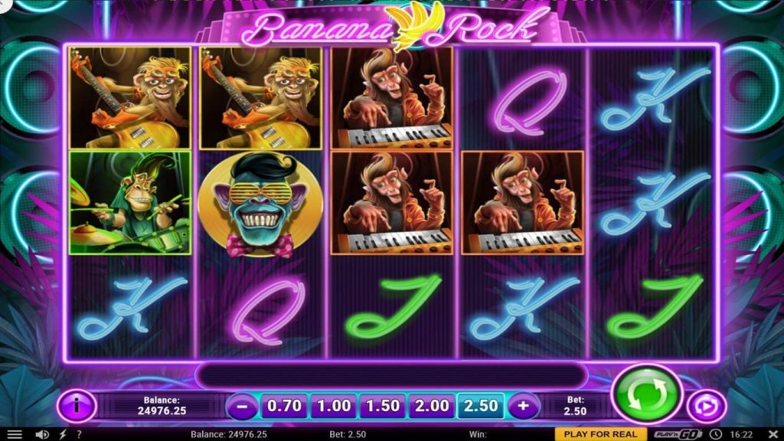Open the autoplay button beside spin
This screenshot has width=784, height=441.
pyautogui.click(x=707, y=406)
